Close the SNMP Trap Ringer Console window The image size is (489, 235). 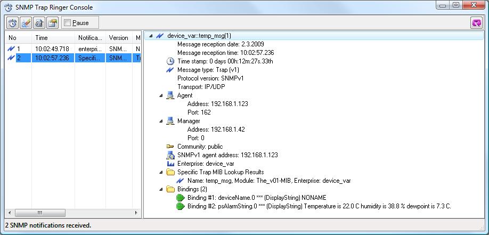tap(474, 5)
